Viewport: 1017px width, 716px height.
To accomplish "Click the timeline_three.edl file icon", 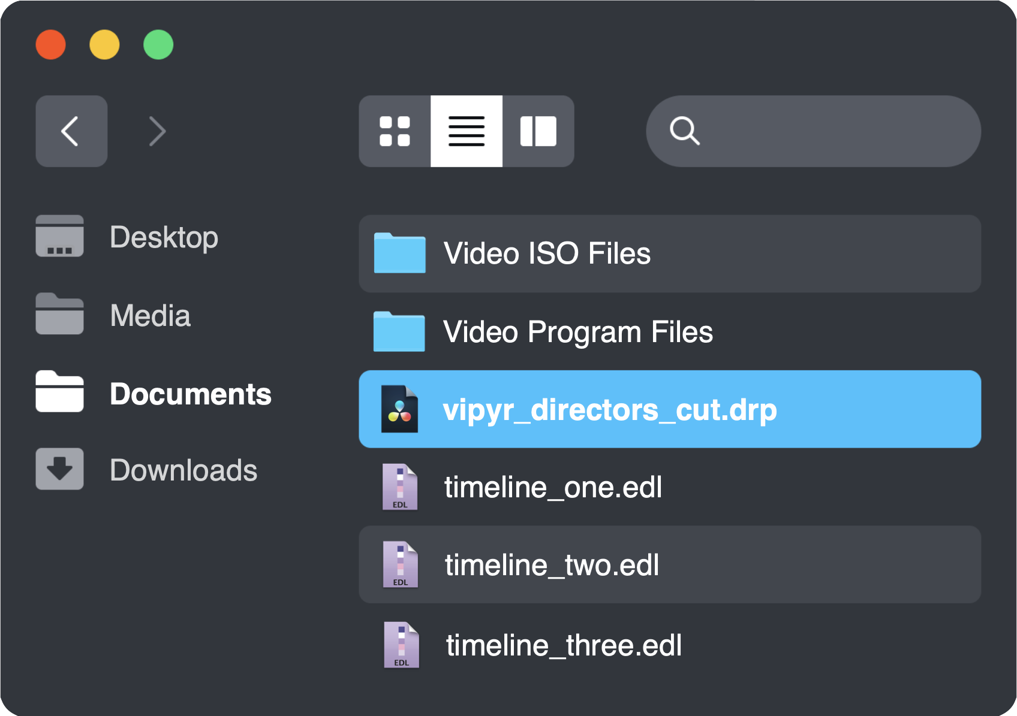I will click(401, 645).
